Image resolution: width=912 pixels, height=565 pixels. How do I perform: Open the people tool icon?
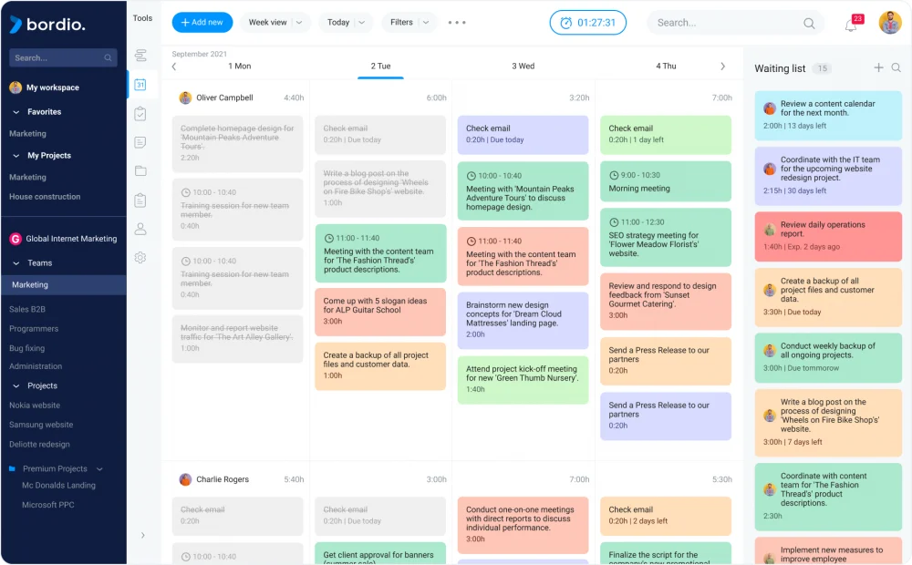point(140,229)
